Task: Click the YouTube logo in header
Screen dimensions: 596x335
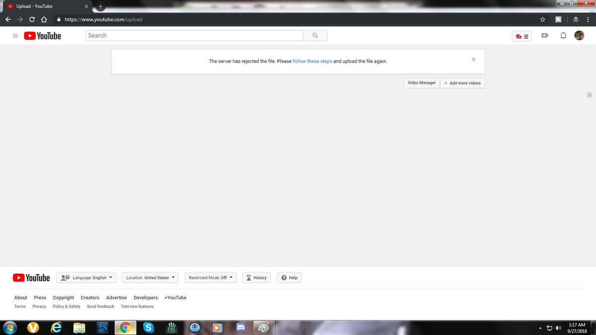Action: (x=43, y=36)
